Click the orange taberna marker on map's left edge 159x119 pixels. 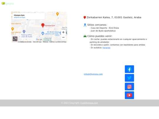12,29
